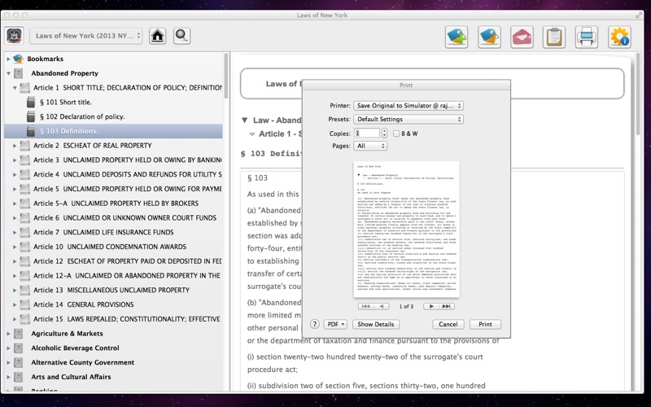Viewport: 651px width, 407px height.
Task: Open the search magnifier tool
Action: (x=181, y=36)
